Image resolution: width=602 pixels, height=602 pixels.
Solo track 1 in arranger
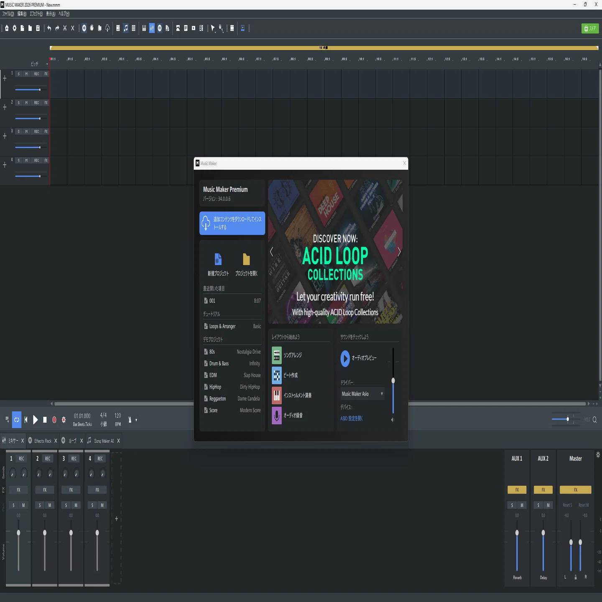[x=18, y=74]
